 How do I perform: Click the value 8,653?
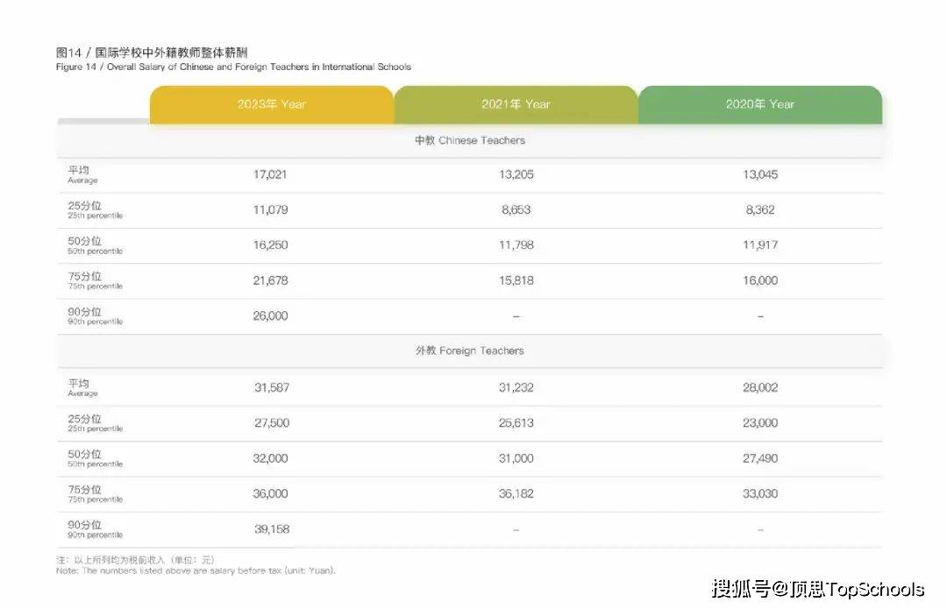click(516, 210)
